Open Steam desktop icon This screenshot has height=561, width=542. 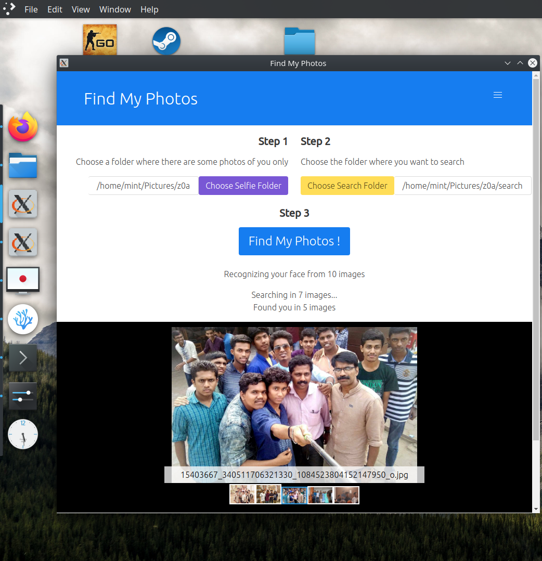click(x=166, y=41)
